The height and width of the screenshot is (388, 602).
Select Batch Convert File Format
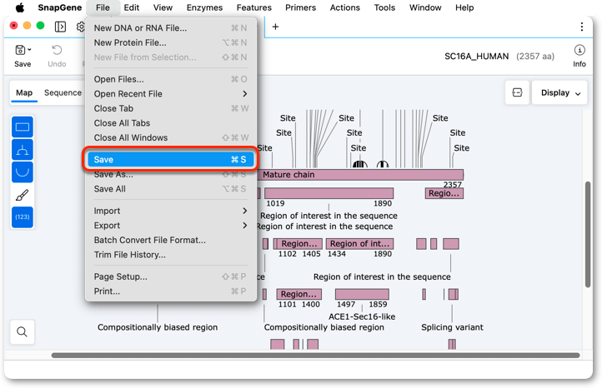(170, 240)
